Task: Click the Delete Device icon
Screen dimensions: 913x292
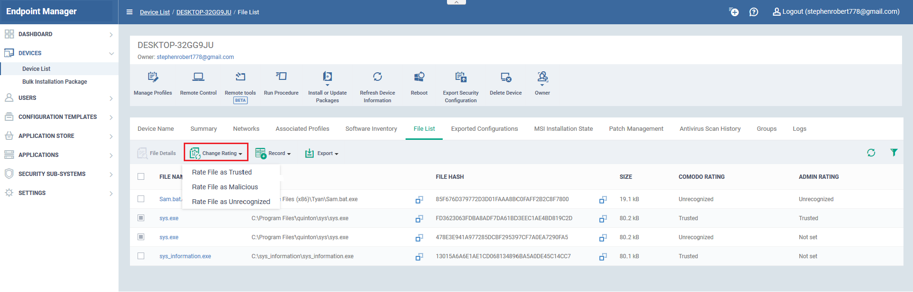Action: coord(506,77)
